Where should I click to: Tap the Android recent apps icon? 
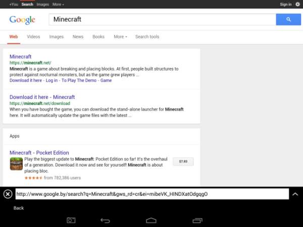pos(197,220)
